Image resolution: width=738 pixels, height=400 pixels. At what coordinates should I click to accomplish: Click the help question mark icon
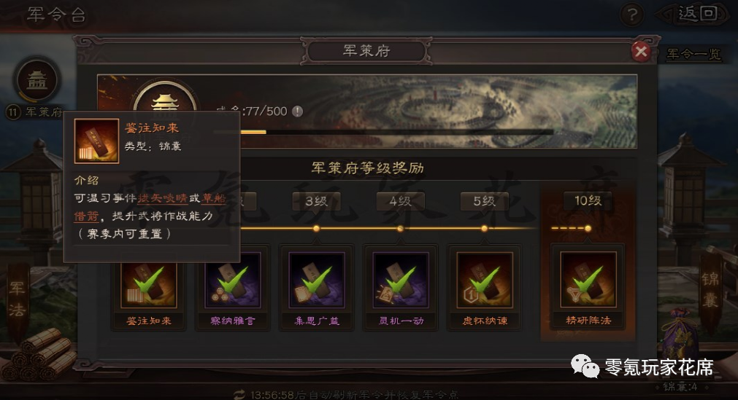632,15
